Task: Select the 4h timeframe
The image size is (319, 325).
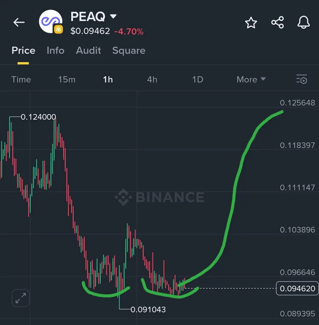Action: point(152,79)
